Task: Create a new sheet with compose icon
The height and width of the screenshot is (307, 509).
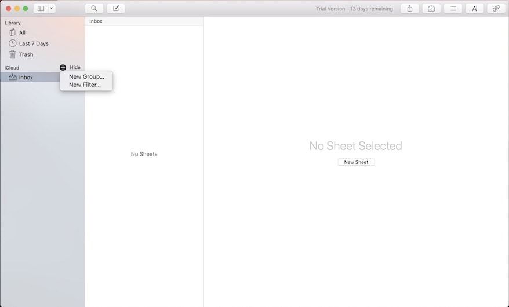Action: coord(116,9)
